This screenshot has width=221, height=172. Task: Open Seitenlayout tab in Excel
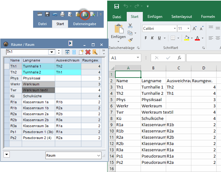tap(182, 17)
